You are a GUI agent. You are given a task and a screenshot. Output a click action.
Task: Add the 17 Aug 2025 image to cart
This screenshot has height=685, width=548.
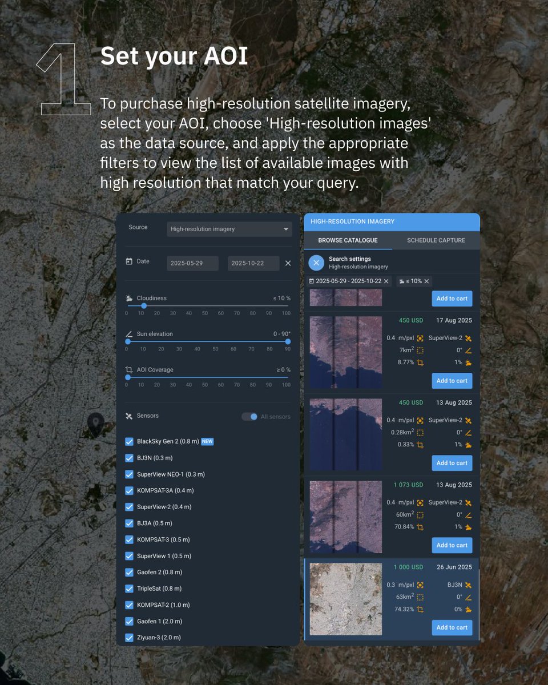pos(452,381)
